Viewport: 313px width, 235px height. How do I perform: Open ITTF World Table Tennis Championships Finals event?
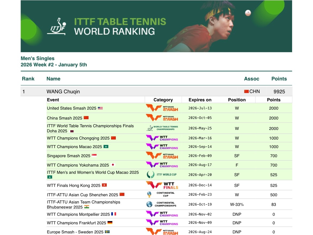[x=90, y=128]
